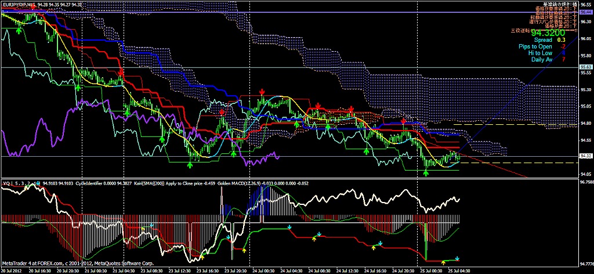Select green buy arrow near 24 Jul 16:30 candles
Image resolution: width=594 pixels, height=274 pixels.
(367, 152)
